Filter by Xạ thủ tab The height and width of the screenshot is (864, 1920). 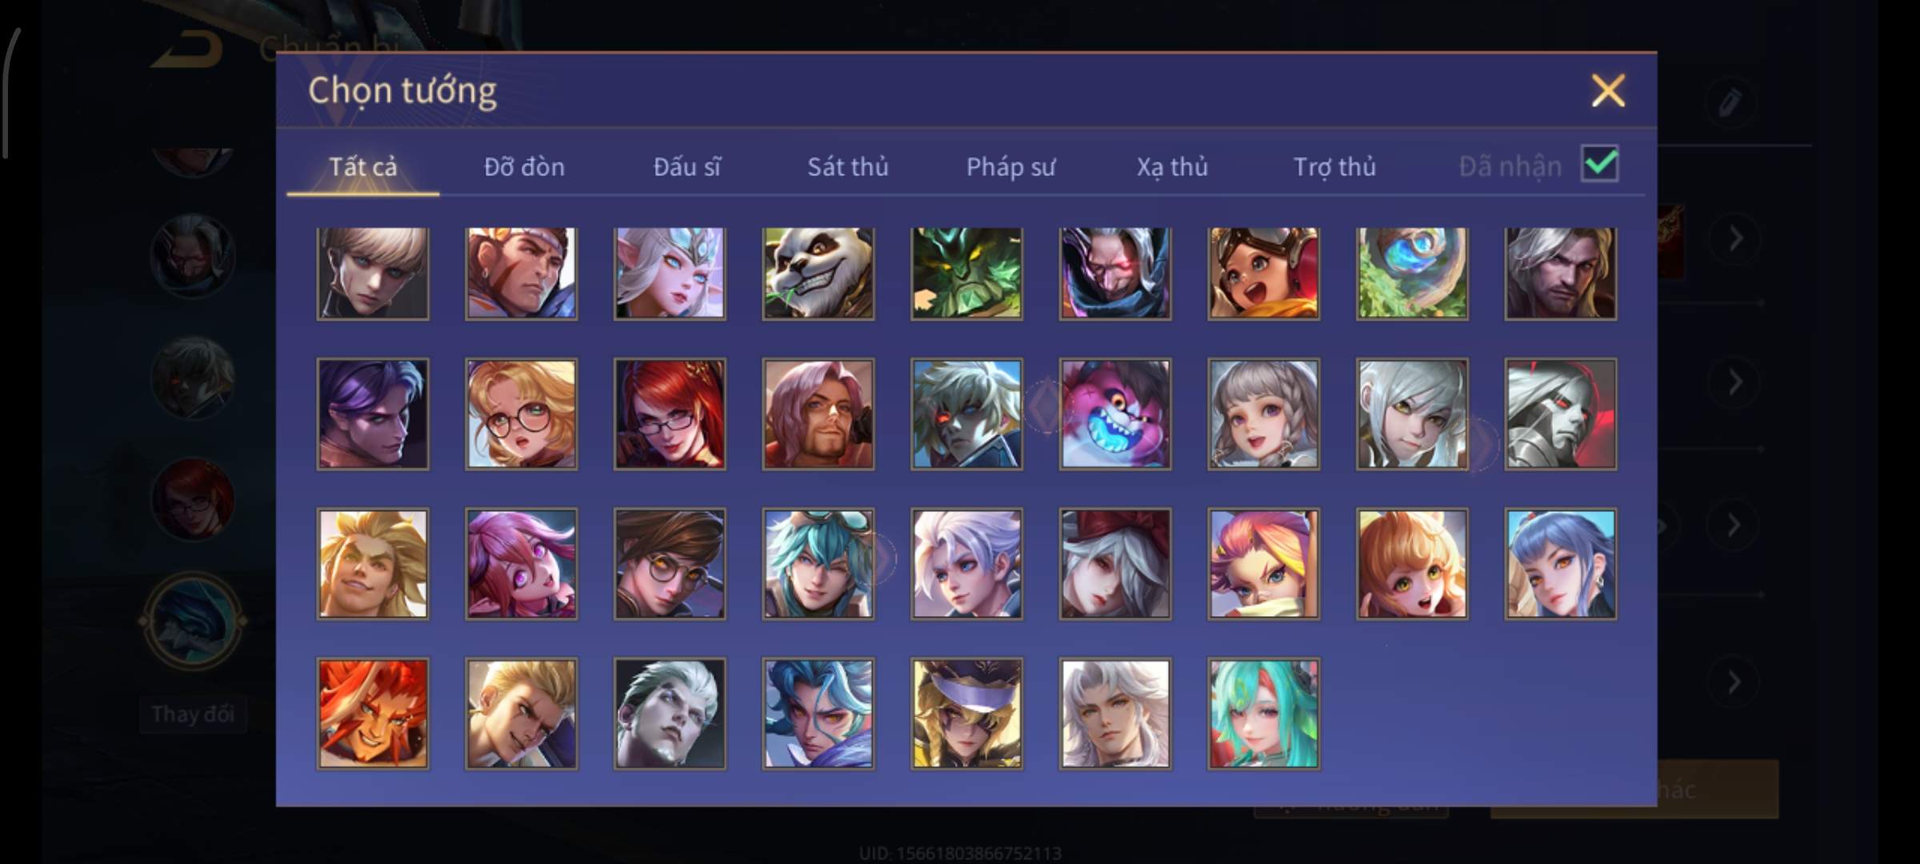1172,166
